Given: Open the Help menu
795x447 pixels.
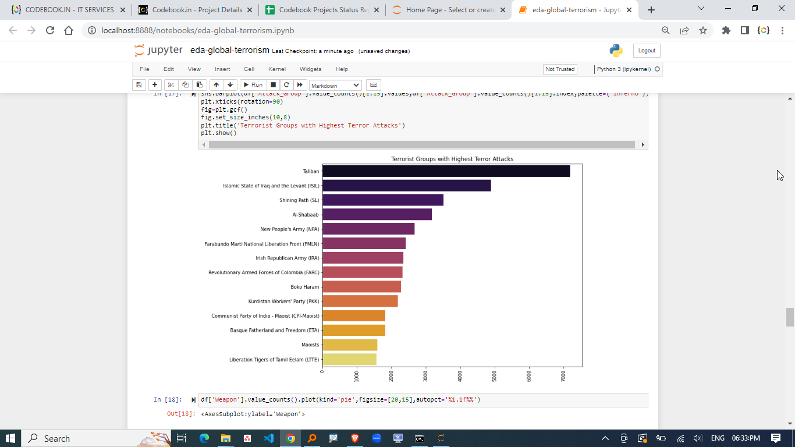Looking at the screenshot, I should click(x=342, y=69).
